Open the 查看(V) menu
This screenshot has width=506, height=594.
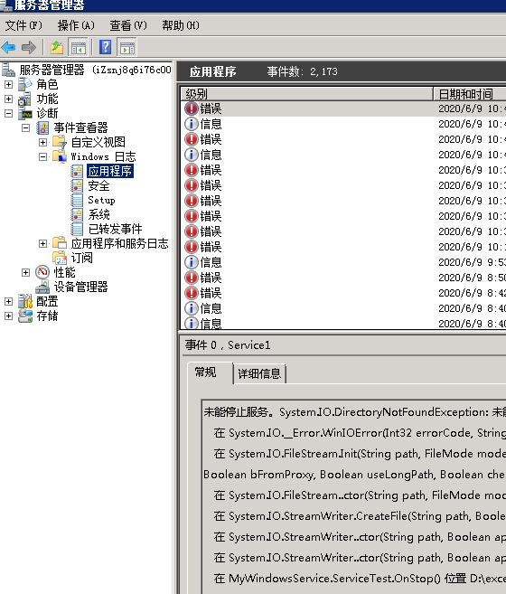coord(128,25)
